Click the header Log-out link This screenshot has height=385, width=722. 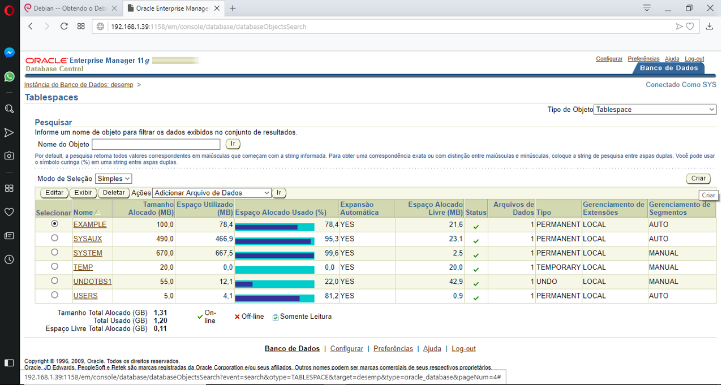694,59
